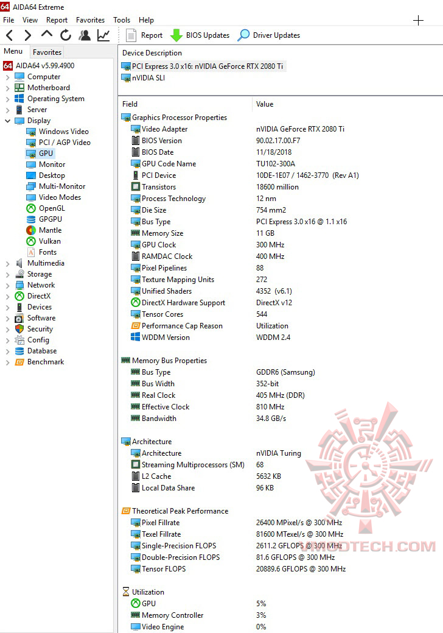443x633 pixels.
Task: Select the GPU tree item
Action: (x=46, y=154)
